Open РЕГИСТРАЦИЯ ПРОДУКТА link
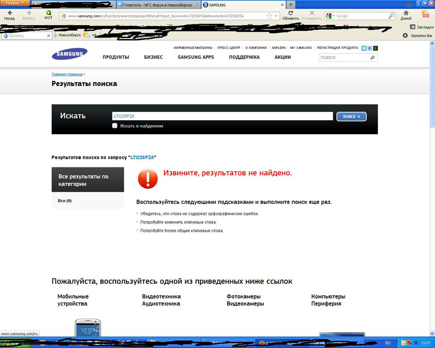Screen dimensions: 435x348 click(x=337, y=48)
